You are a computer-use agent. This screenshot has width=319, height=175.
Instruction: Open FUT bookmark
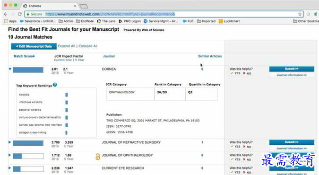pos(188,21)
